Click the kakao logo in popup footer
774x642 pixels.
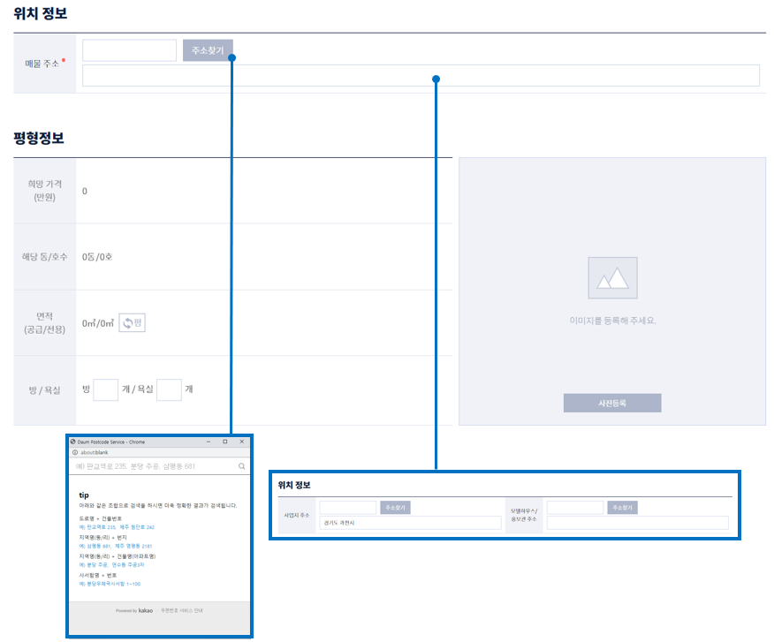coord(146,610)
